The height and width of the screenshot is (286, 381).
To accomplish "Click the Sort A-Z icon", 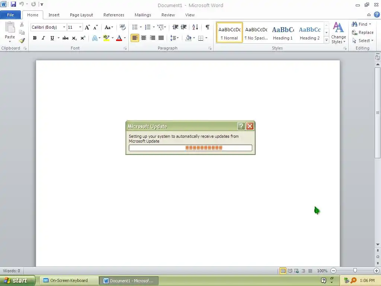I will coord(195,27).
